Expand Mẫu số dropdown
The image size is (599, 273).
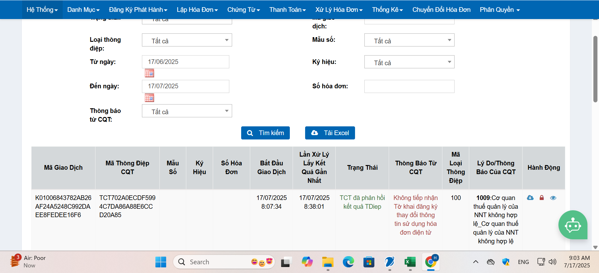point(409,40)
